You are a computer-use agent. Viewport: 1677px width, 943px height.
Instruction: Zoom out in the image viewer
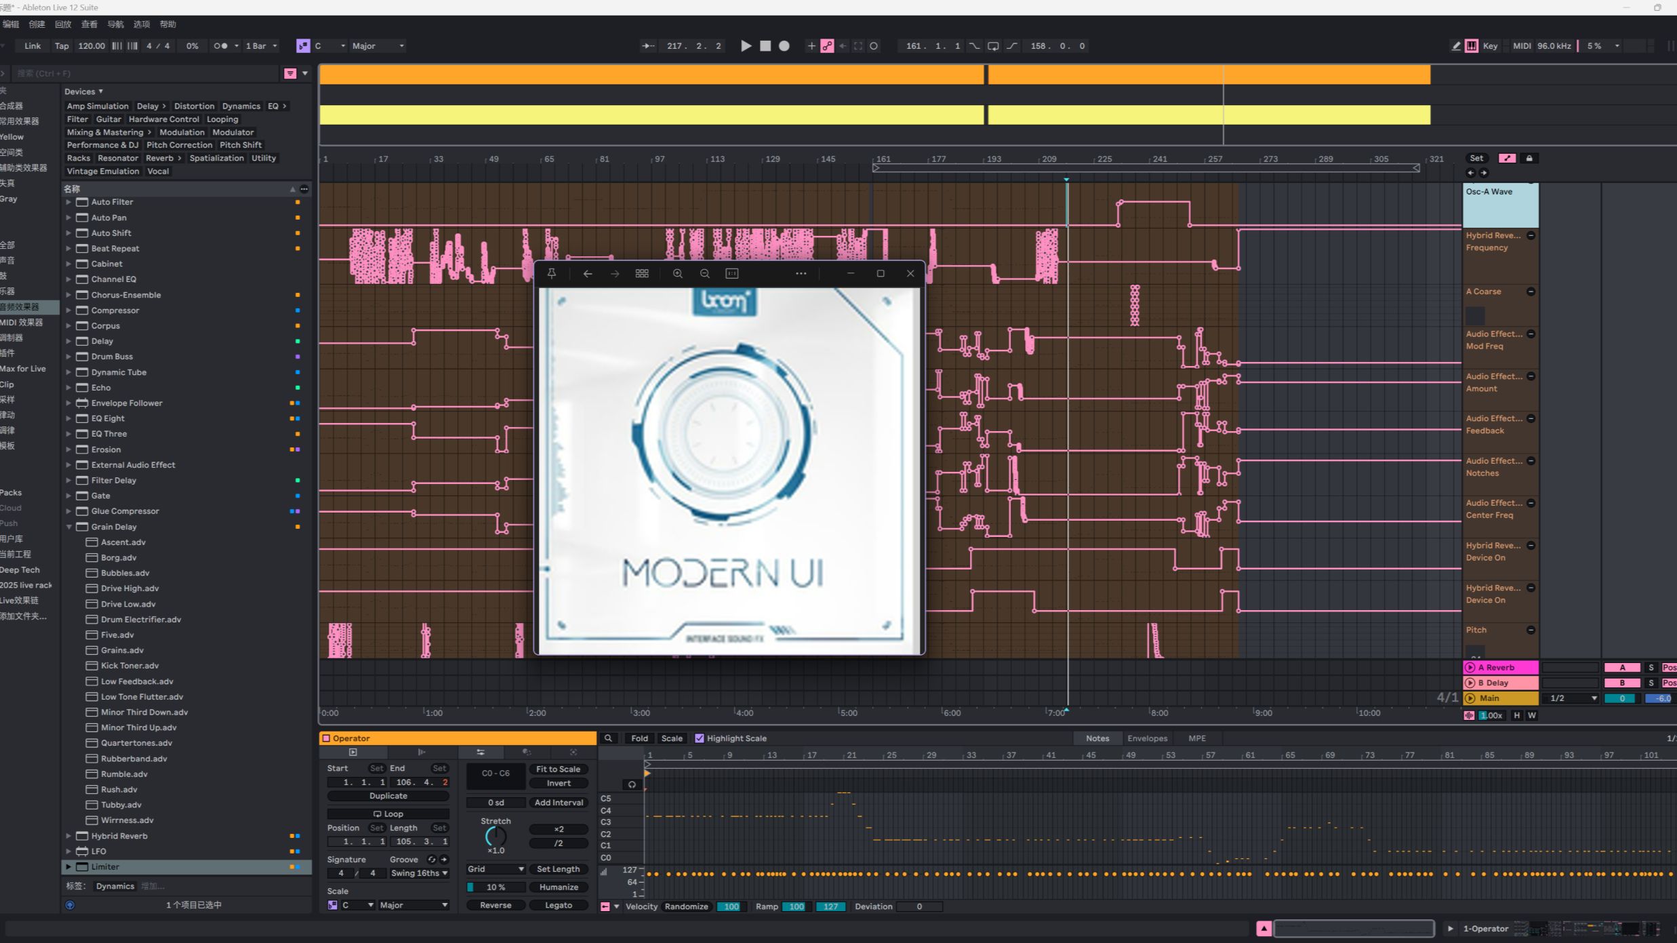pos(705,273)
